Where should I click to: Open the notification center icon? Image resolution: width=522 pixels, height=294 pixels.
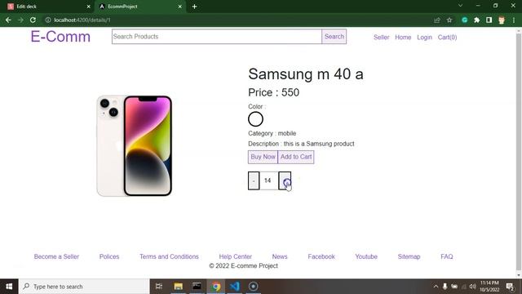click(x=510, y=287)
